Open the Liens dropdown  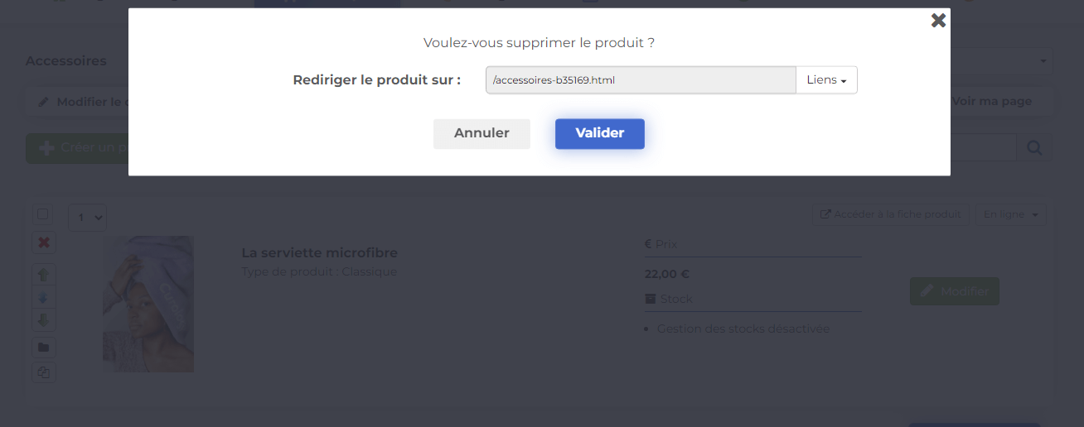pos(826,80)
